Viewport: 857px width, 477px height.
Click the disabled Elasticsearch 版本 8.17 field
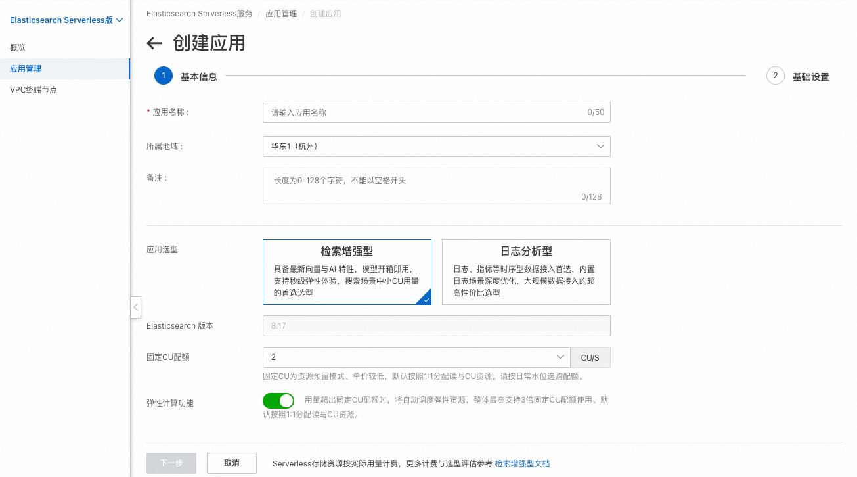(x=437, y=326)
